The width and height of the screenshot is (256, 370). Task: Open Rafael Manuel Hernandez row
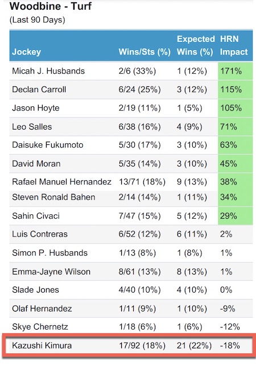click(131, 182)
